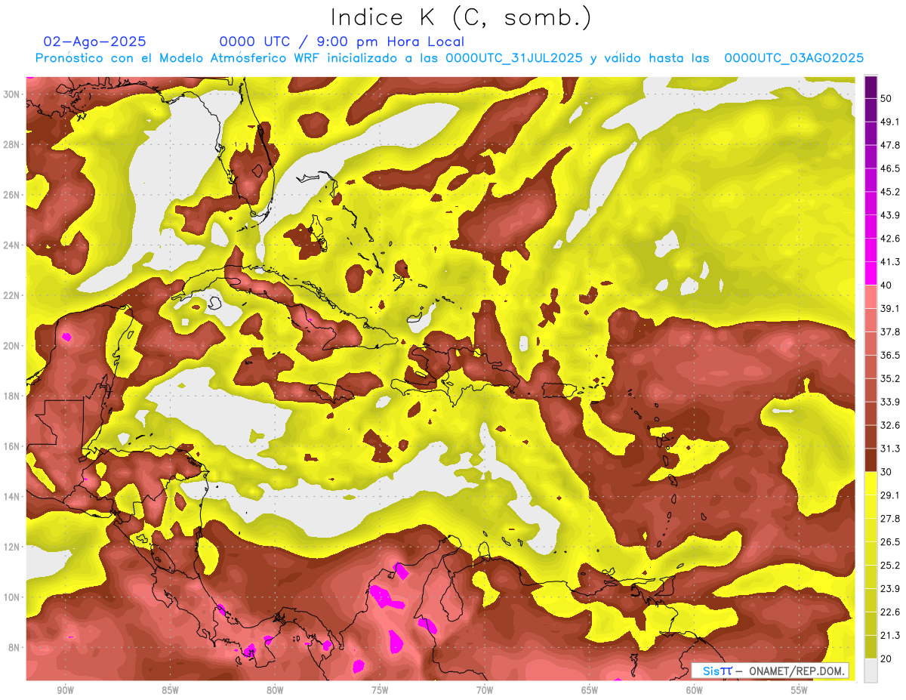The width and height of the screenshot is (906, 700).
Task: Click the color bar label '40'
Action: coord(886,285)
